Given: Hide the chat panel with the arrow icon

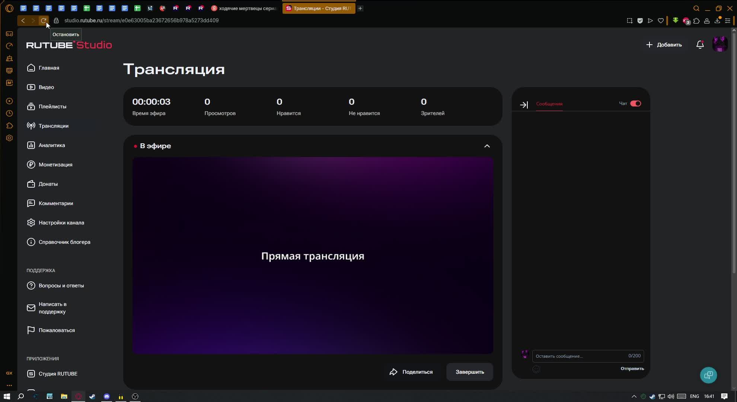Looking at the screenshot, I should point(524,105).
